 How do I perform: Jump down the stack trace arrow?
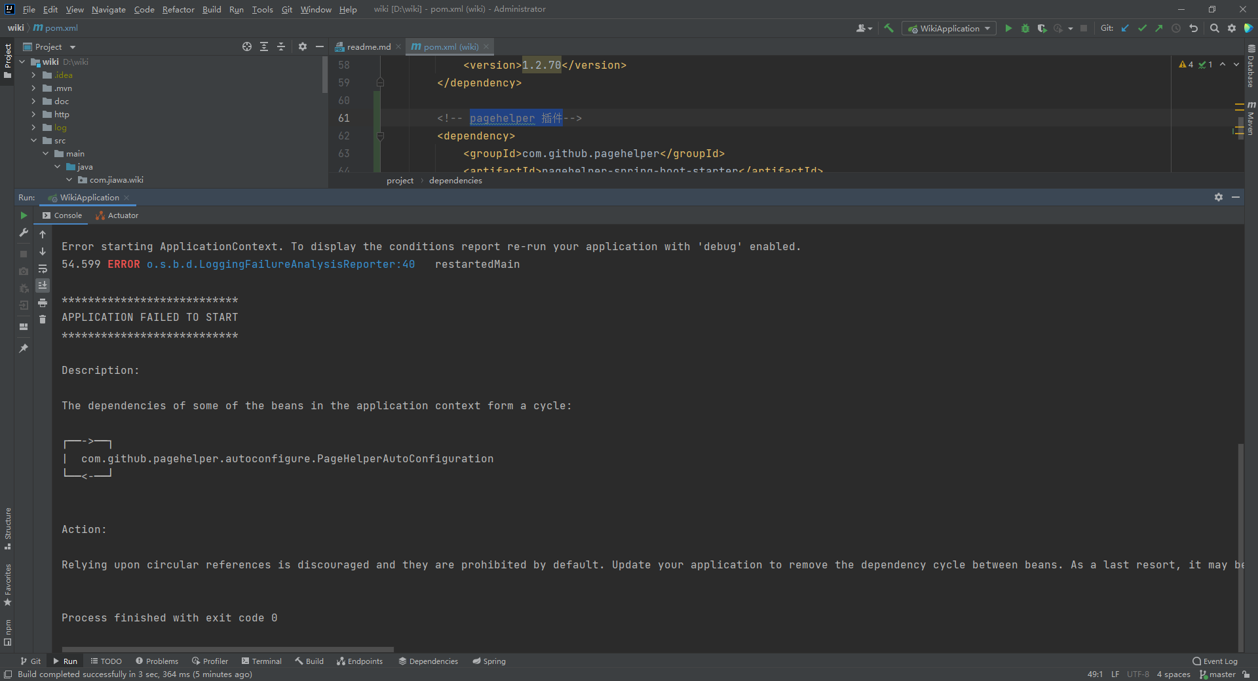coord(43,251)
